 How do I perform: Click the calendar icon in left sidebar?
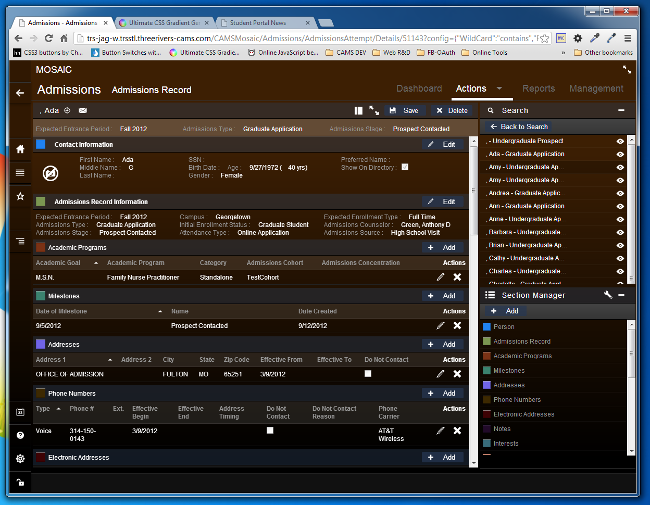20,412
